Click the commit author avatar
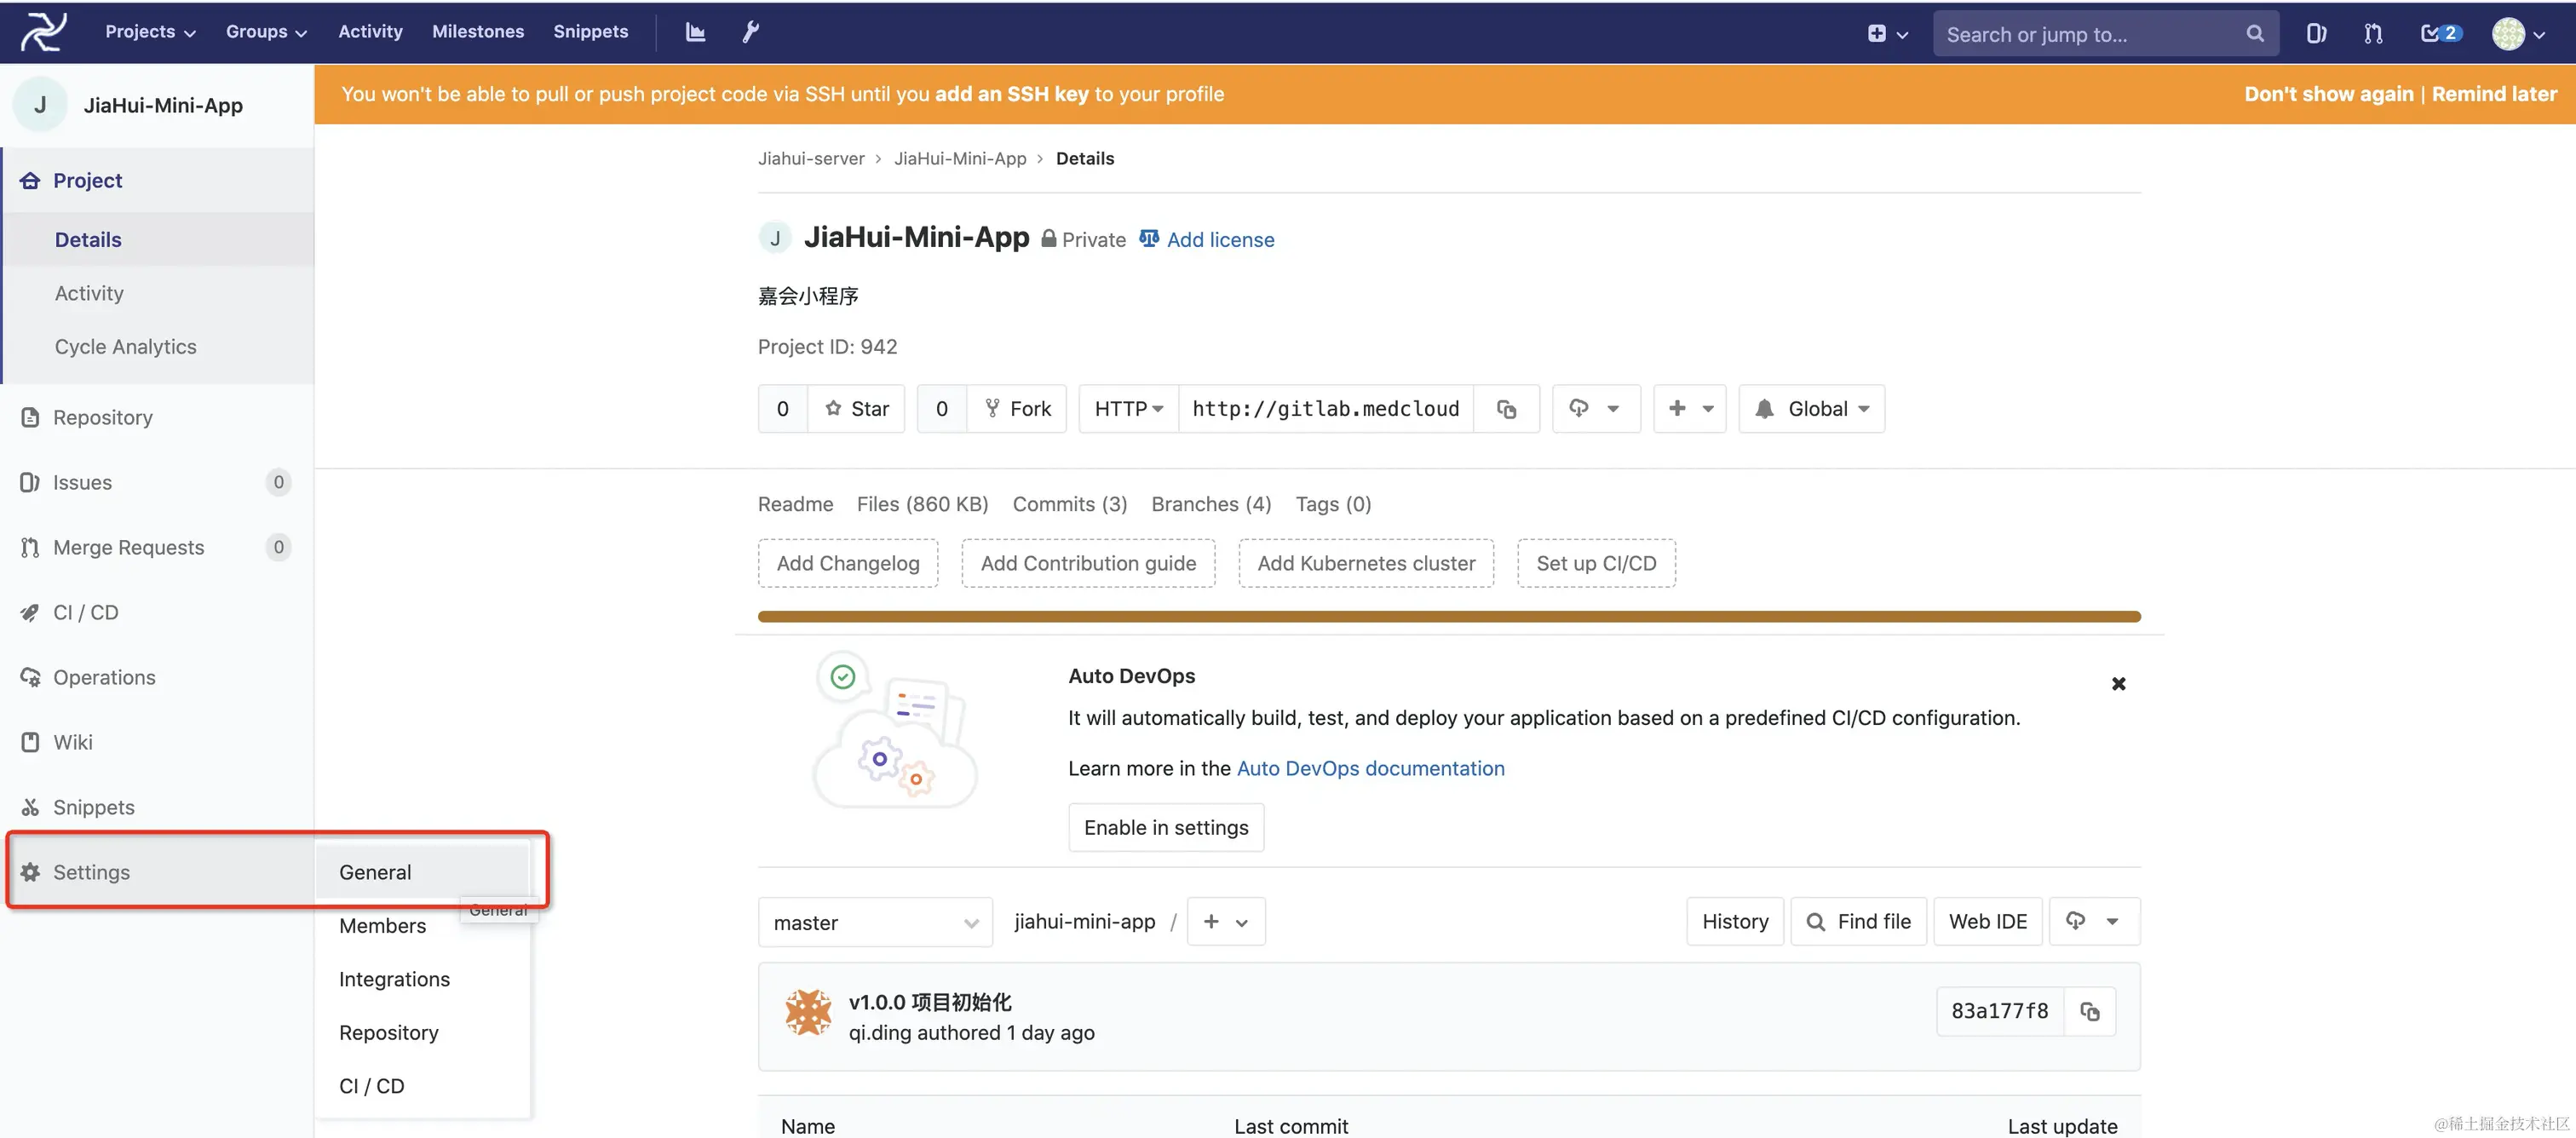Image resolution: width=2576 pixels, height=1138 pixels. pyautogui.click(x=808, y=1012)
